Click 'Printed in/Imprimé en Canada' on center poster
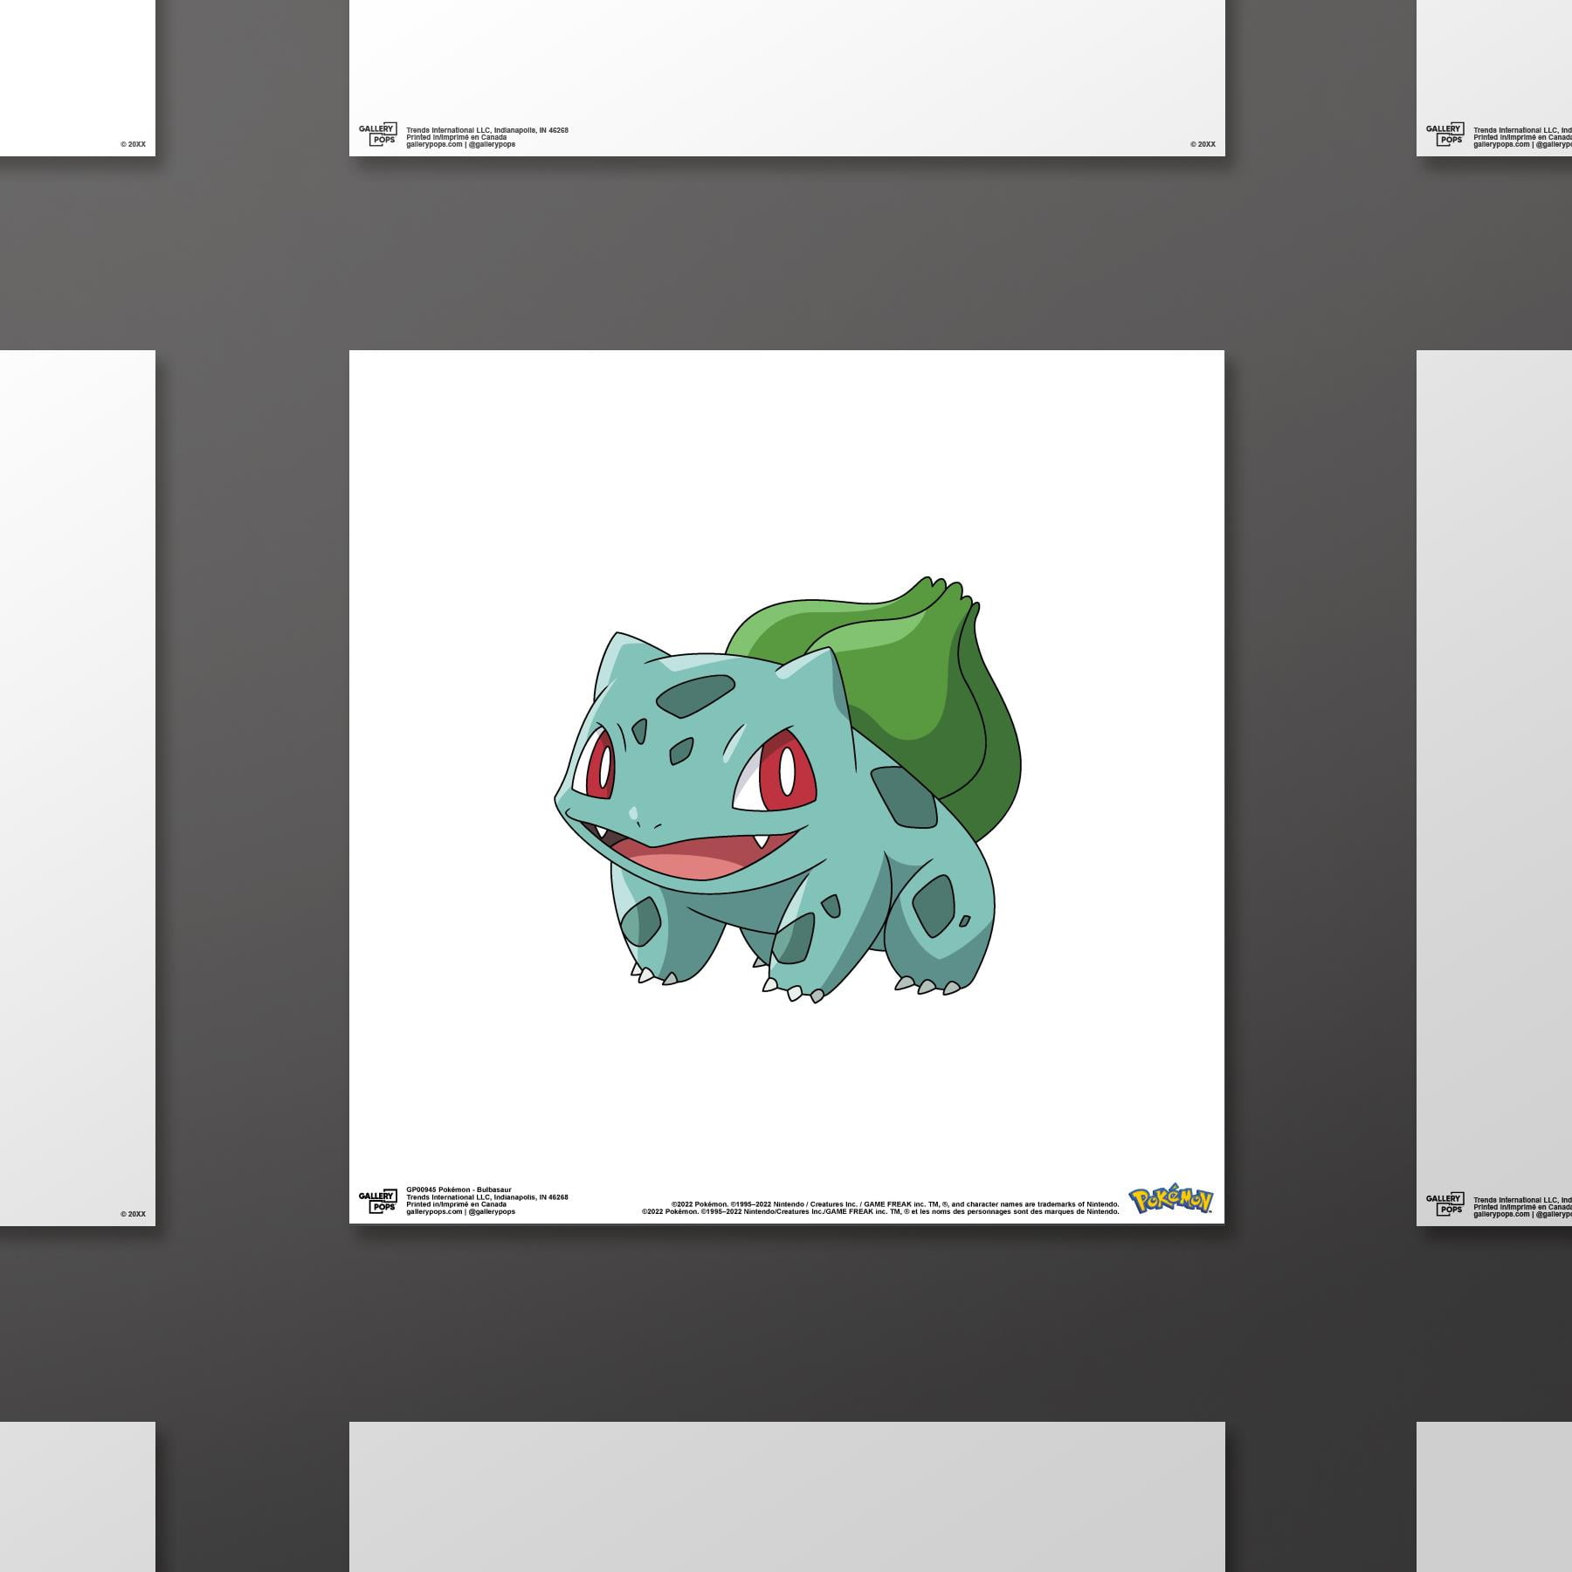 tap(456, 1204)
